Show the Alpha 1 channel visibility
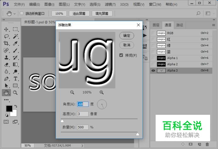 pos(153,58)
